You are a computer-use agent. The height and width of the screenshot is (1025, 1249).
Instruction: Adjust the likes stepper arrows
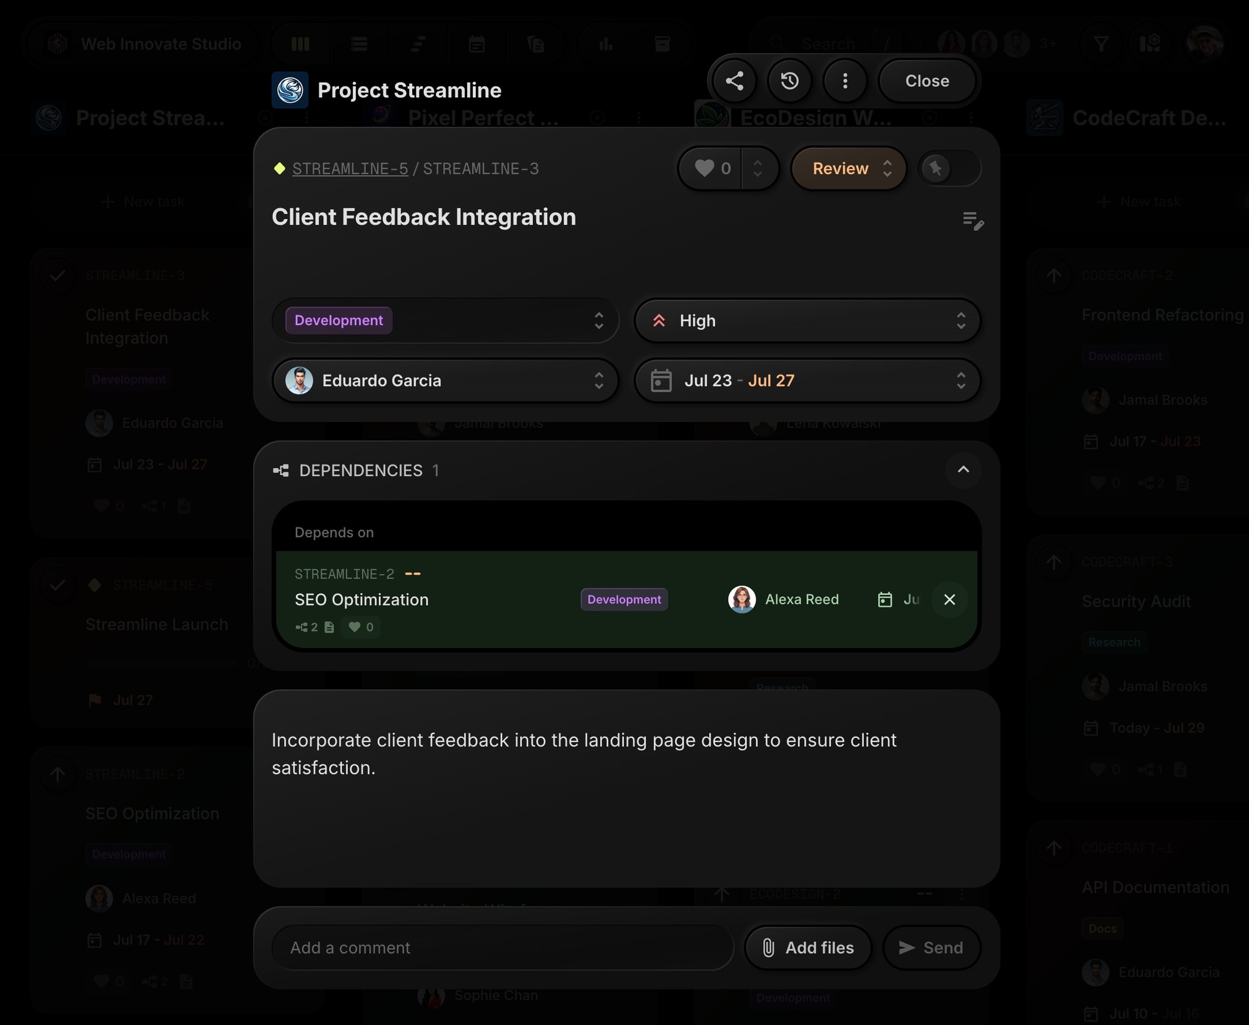click(758, 169)
